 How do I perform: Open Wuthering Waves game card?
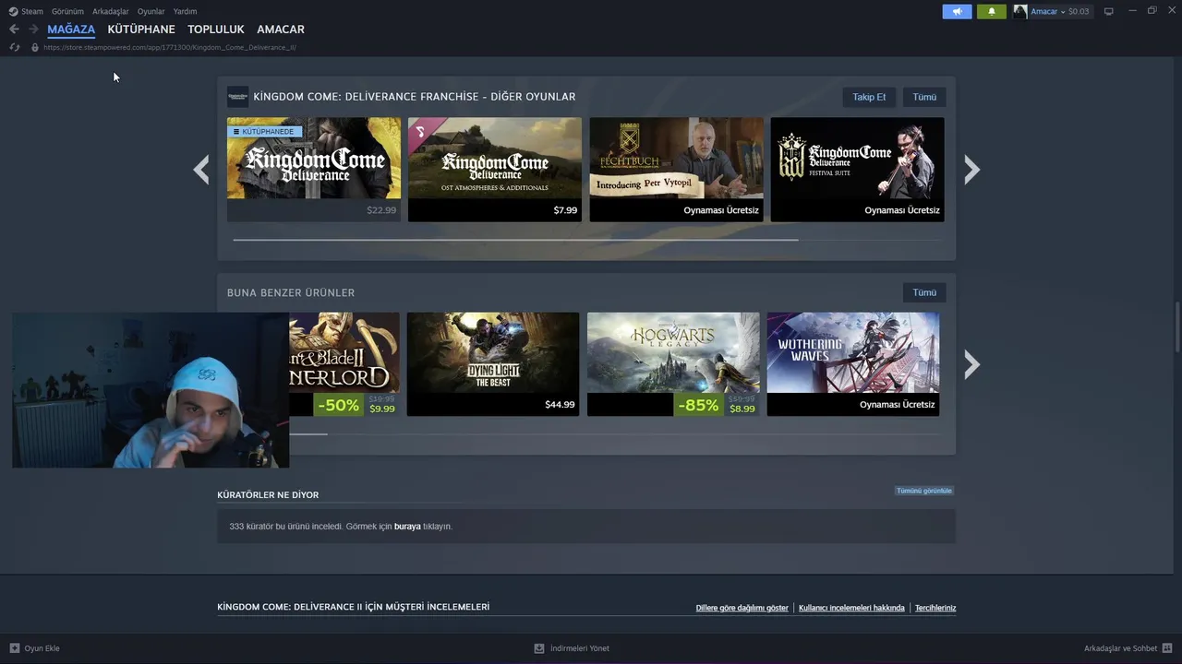[x=853, y=363]
